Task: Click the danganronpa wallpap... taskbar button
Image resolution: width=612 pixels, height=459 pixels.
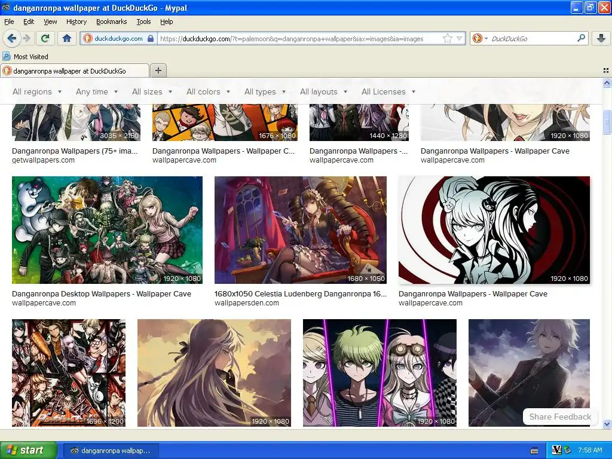Action: pyautogui.click(x=110, y=451)
